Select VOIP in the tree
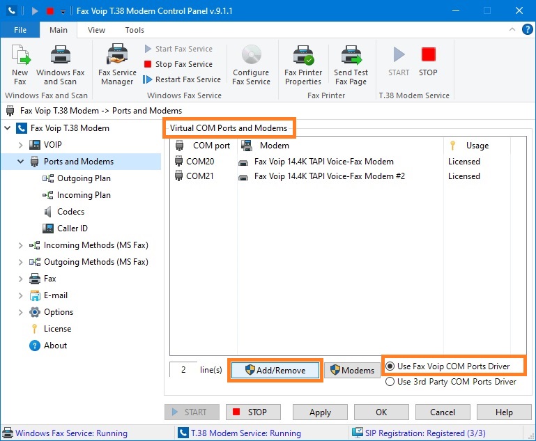536x441 pixels. click(53, 145)
